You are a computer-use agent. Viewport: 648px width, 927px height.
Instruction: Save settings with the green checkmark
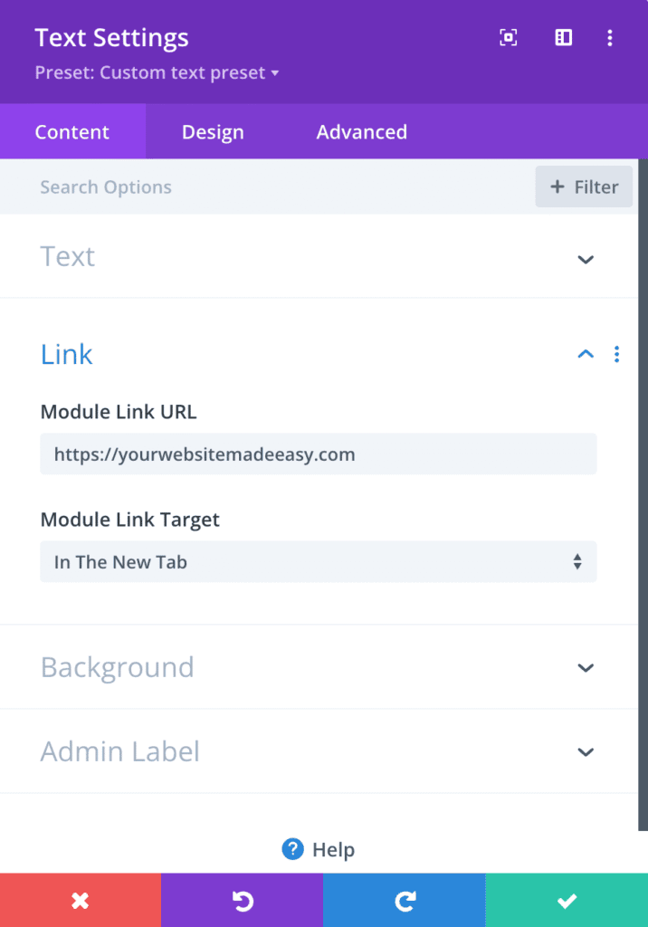coord(567,900)
